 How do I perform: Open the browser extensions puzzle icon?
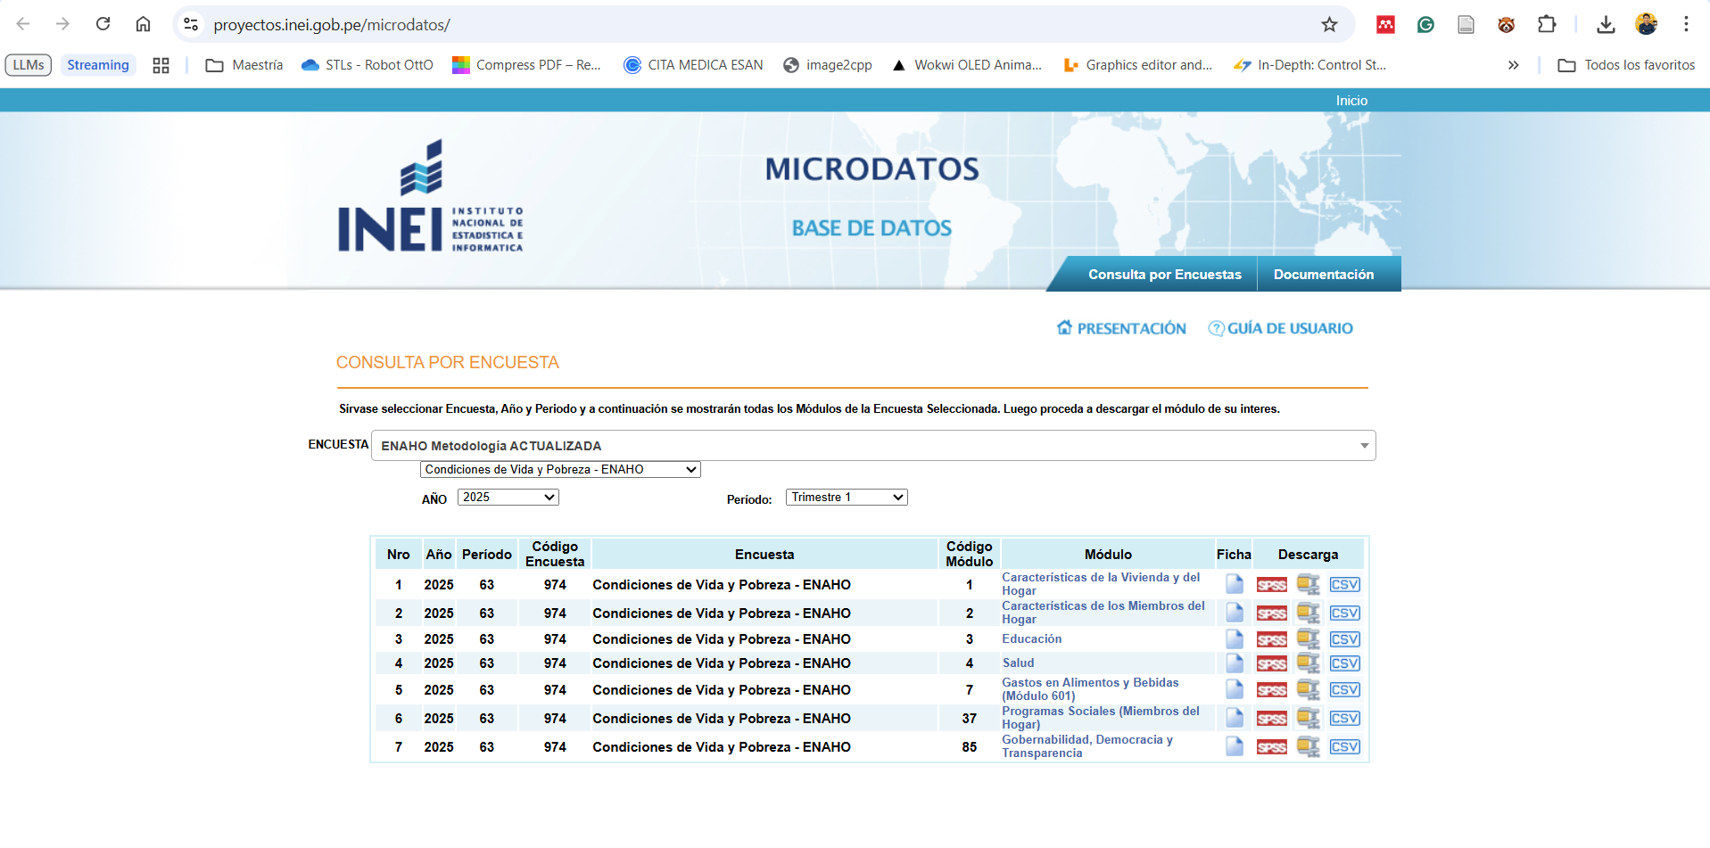tap(1547, 25)
